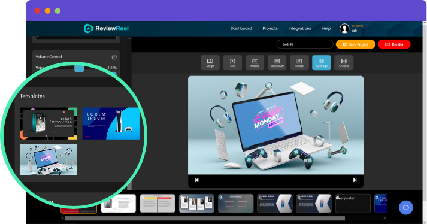Click the red Render button
427x224 pixels.
click(394, 44)
